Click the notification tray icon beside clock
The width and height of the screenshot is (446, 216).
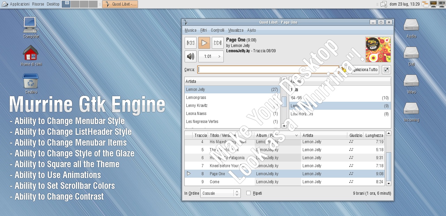384,4
